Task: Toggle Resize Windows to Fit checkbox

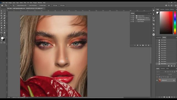Action: coord(16,6)
